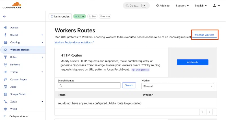This screenshot has width=226, height=120.
Task: Expand the Traffic menu arrow
Action: click(42, 72)
